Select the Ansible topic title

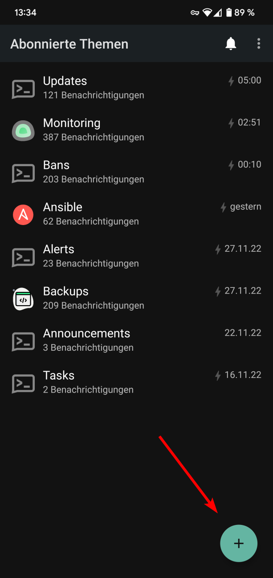tap(63, 207)
